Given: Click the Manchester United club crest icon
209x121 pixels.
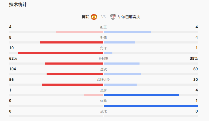Looking at the screenshot, I should [x=94, y=17].
